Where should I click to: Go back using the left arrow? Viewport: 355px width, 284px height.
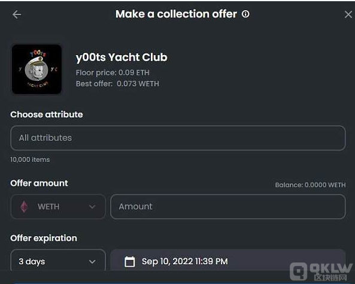[17, 14]
